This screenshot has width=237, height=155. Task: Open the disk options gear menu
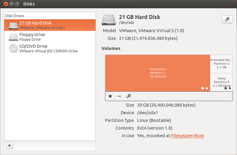[x=227, y=19]
